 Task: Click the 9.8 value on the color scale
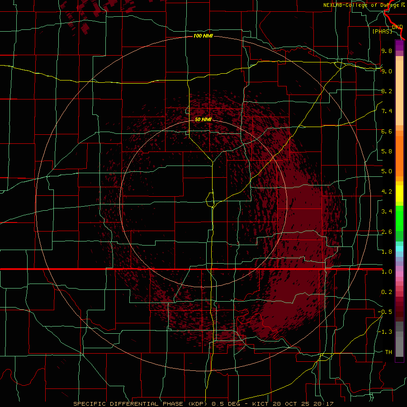[x=387, y=51]
